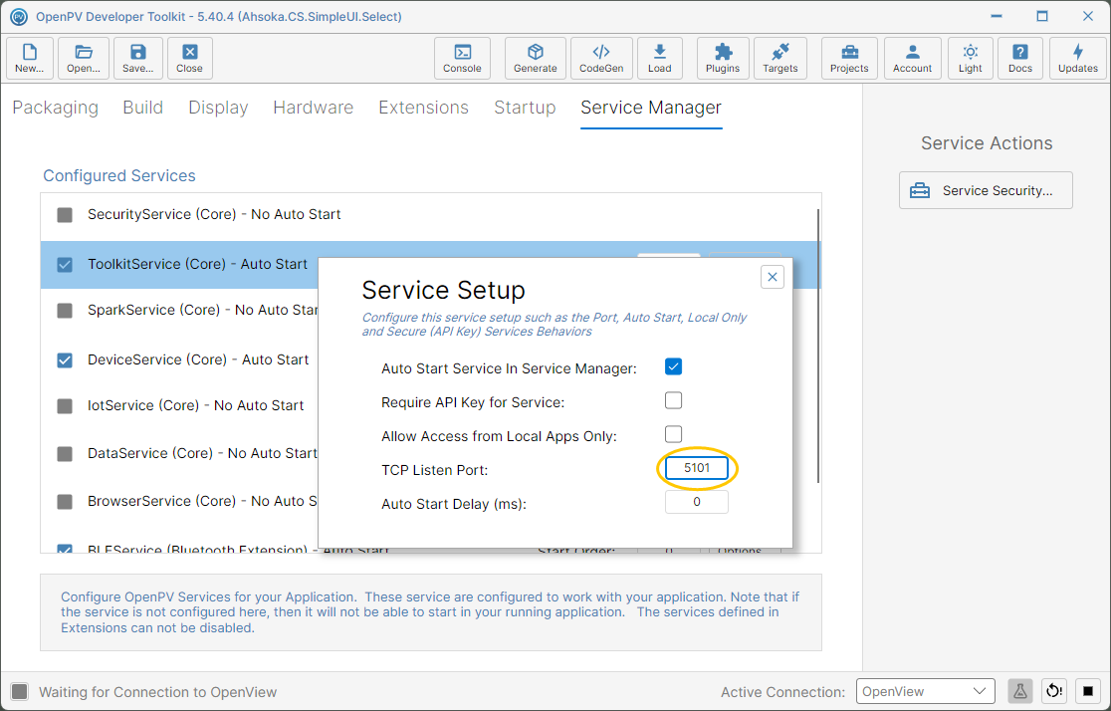Click the refresh alert icon in the status bar
This screenshot has width=1111, height=711.
(1054, 691)
